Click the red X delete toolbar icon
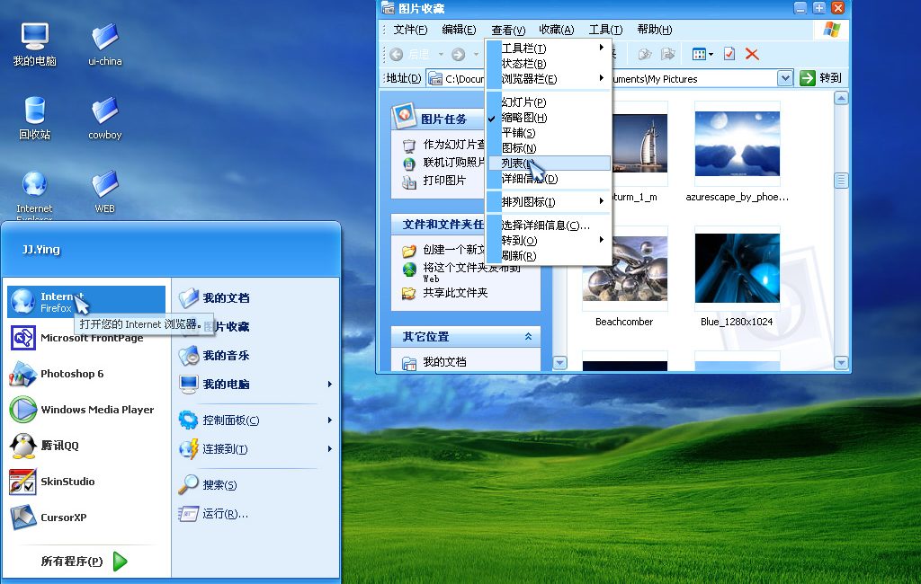This screenshot has width=921, height=584. (x=752, y=54)
